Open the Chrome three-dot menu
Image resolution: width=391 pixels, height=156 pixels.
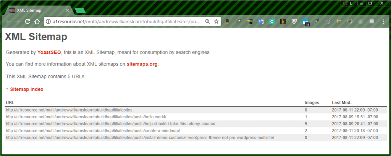pos(383,22)
